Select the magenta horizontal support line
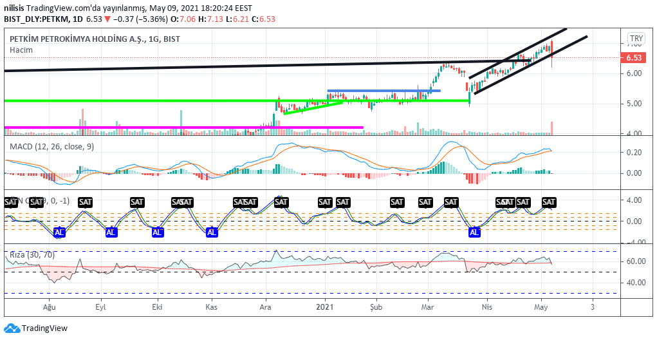 click(x=183, y=127)
